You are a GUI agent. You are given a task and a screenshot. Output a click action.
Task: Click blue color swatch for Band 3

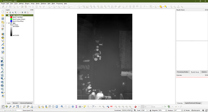[11, 21]
